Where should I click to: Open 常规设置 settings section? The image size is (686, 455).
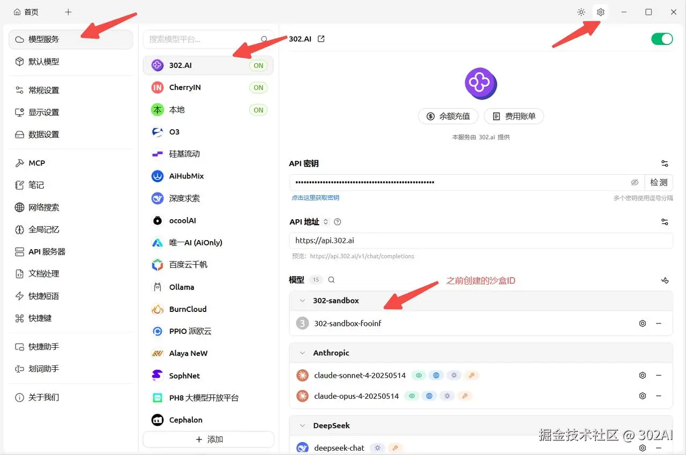(71, 90)
